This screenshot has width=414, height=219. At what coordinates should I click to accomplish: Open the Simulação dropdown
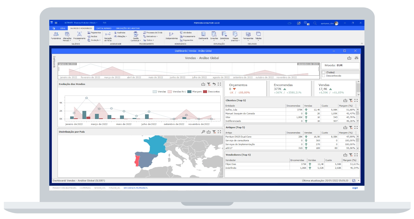94,40
